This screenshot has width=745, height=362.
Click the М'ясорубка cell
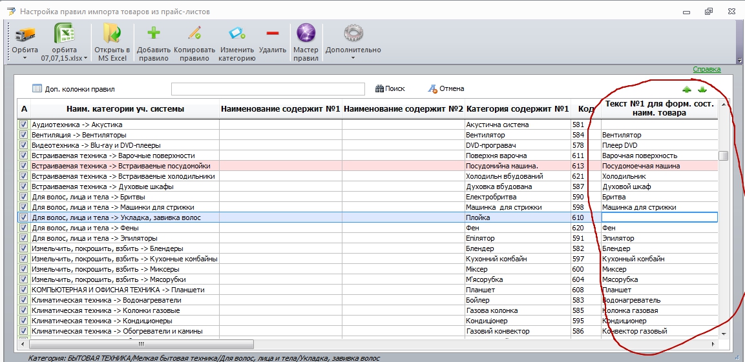pyautogui.click(x=518, y=279)
